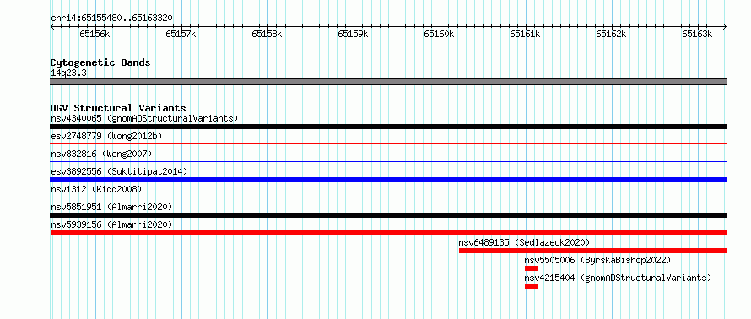Screen dimensions: 751x319
Task: Click the nsv1312 (Kidd2008) label
Action: tap(96, 189)
